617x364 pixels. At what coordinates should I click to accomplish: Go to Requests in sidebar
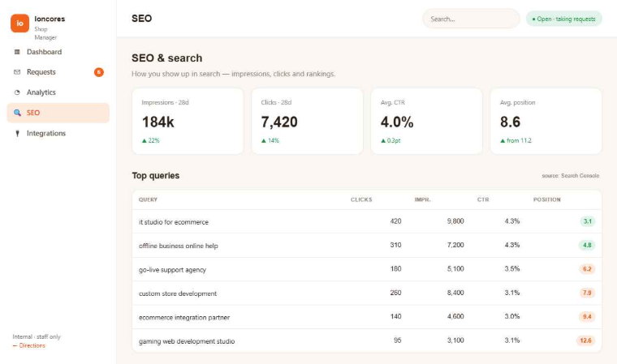pos(58,72)
